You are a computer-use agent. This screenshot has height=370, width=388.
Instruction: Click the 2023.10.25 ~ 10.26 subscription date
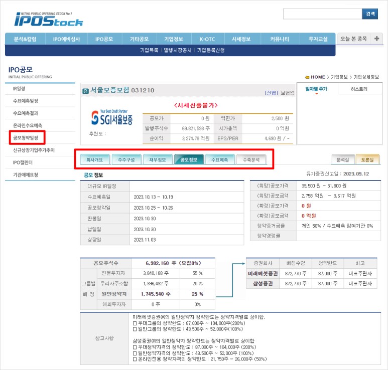153,208
